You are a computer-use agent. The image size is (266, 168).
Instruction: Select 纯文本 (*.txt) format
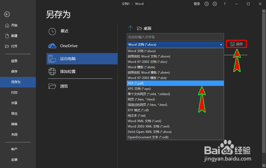[175, 116]
